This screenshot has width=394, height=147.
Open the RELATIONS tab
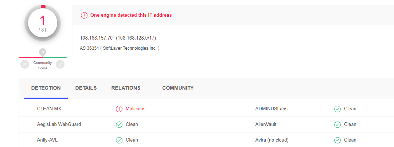coord(126,88)
